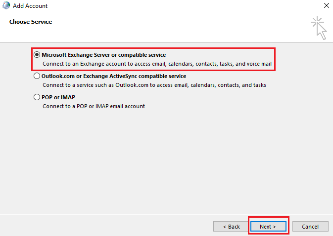The width and height of the screenshot is (333, 236).
Task: Select Microsoft Exchange Server radio button
Action: tap(37, 55)
